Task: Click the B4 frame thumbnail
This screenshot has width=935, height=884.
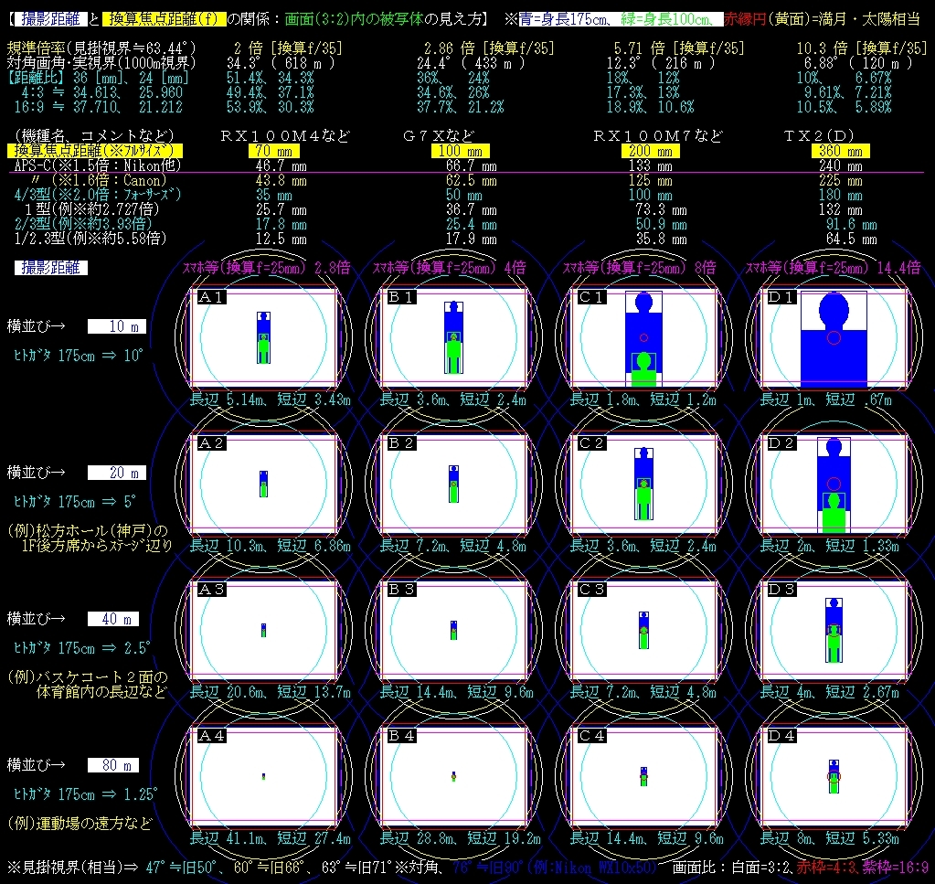Action: [x=453, y=776]
